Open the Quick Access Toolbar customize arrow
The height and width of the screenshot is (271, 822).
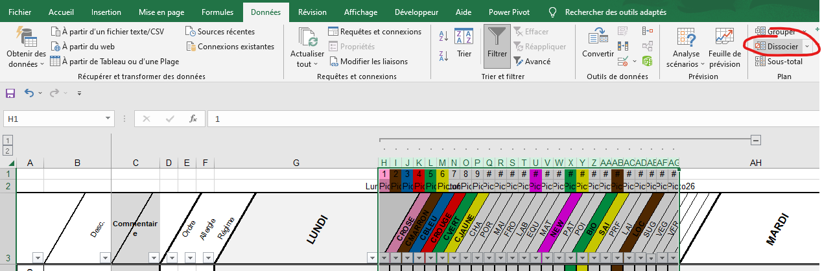pyautogui.click(x=79, y=93)
